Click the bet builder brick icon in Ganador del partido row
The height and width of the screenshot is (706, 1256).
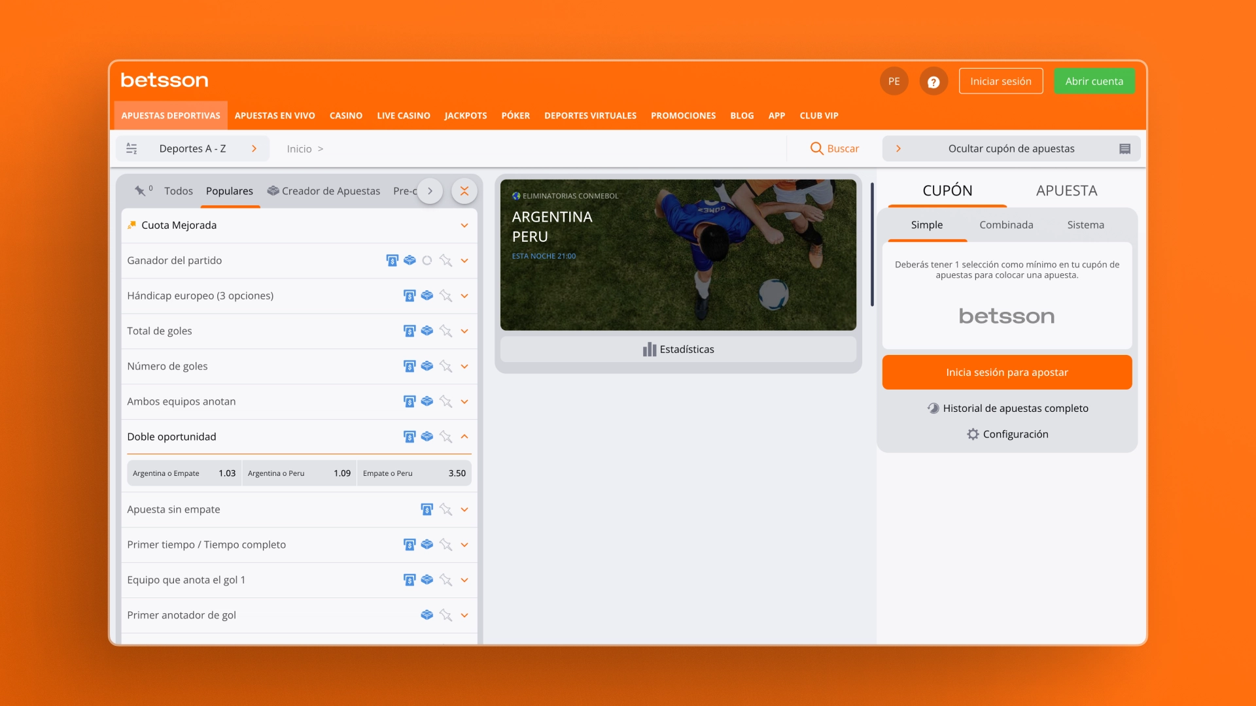(410, 260)
